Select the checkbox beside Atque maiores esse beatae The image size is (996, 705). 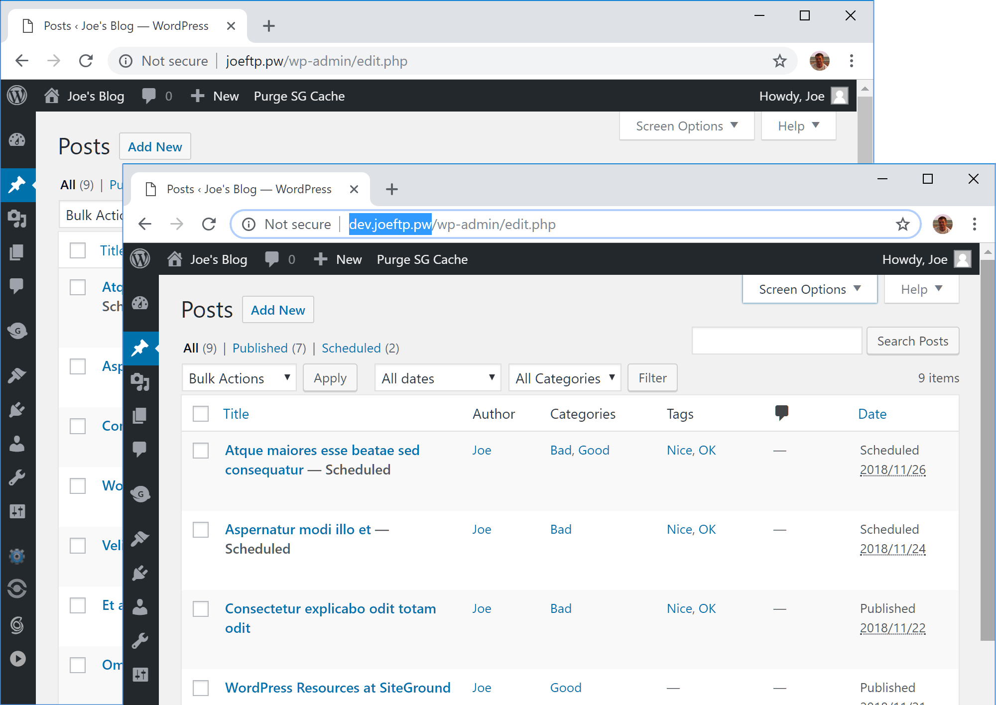coord(201,451)
